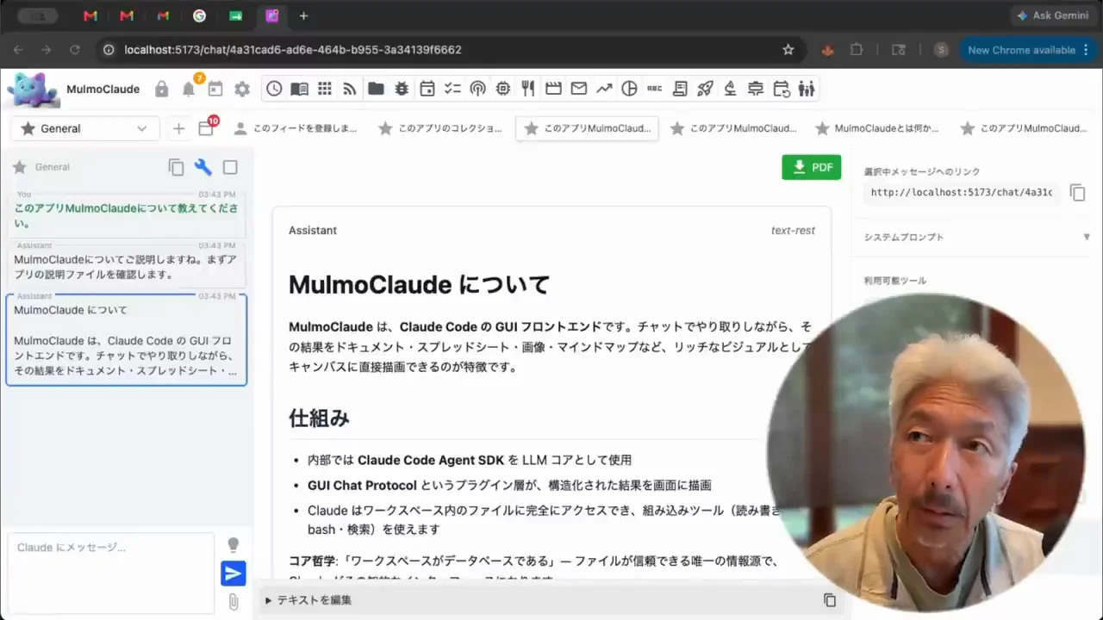Click the bug icon

click(x=402, y=88)
